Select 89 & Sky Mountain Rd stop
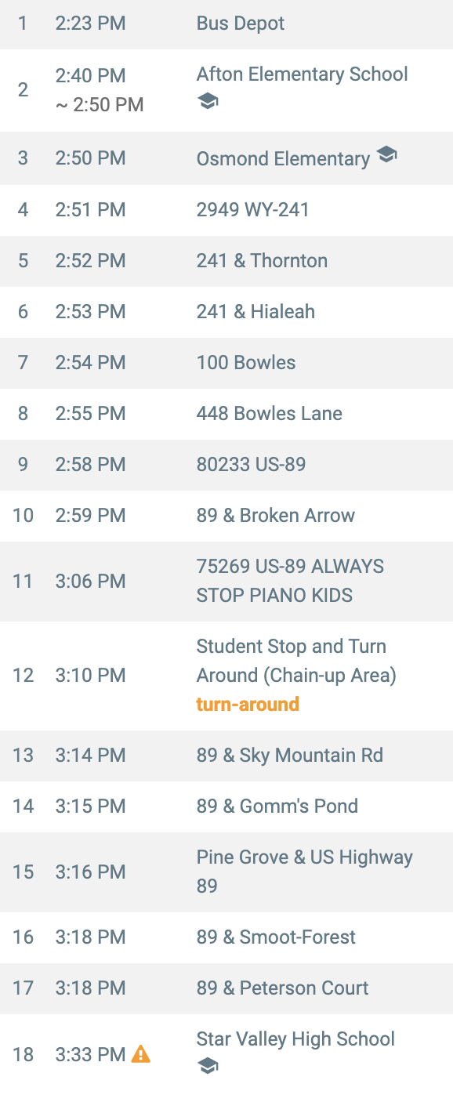453x1102 pixels. (x=226, y=755)
